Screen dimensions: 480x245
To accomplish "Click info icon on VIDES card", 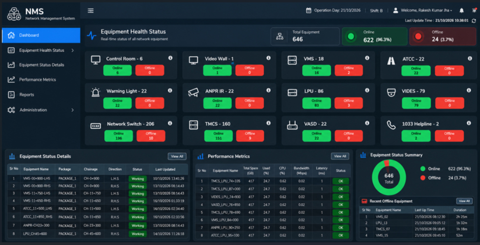I will point(468,90).
